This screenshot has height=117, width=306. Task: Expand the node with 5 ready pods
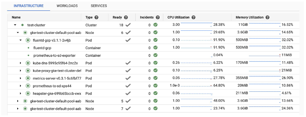tap(18, 101)
